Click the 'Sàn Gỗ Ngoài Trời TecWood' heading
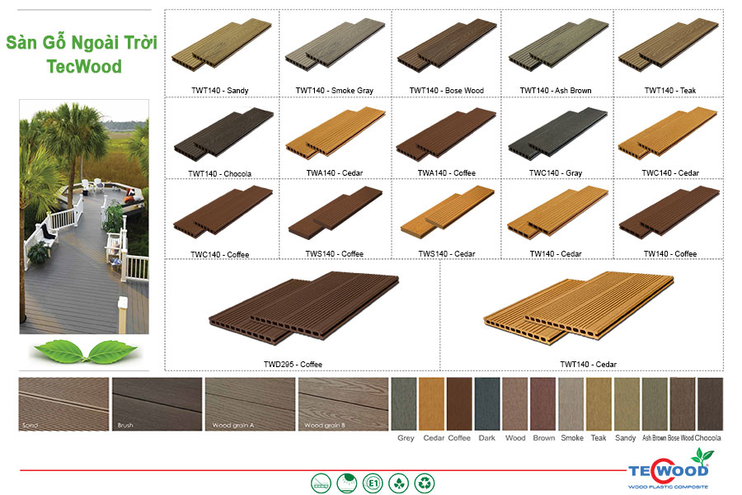Screen dimensions: 742x495 [x=82, y=54]
